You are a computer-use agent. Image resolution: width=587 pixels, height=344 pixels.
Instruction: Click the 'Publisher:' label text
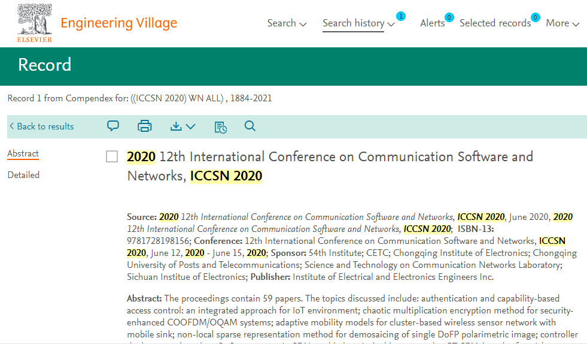(x=270, y=277)
